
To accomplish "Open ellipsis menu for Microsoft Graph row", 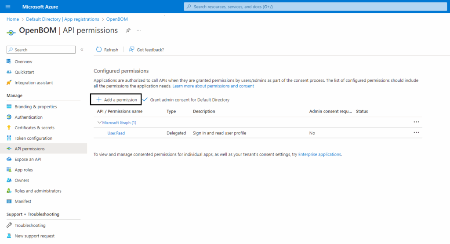I will coord(417,122).
